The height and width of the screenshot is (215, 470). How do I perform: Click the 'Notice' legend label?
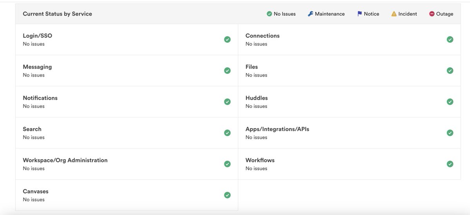(371, 14)
